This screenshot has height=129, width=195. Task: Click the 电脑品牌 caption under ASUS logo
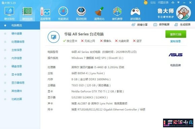coord(175,65)
